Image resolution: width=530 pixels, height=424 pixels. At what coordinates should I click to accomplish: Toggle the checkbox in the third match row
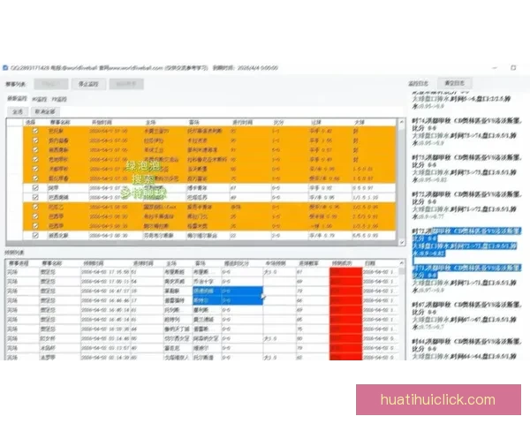click(35, 150)
